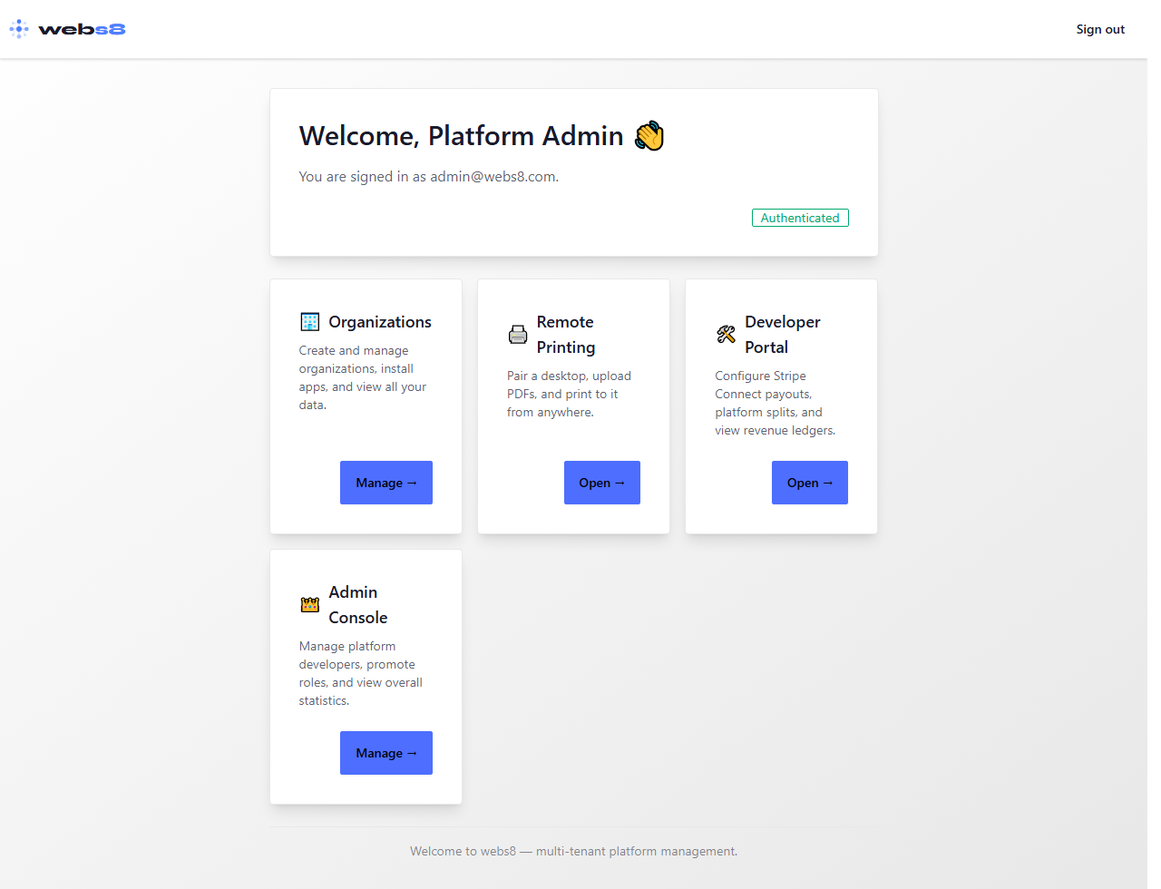
Task: Select the Admin Console card title
Action: pyautogui.click(x=358, y=605)
